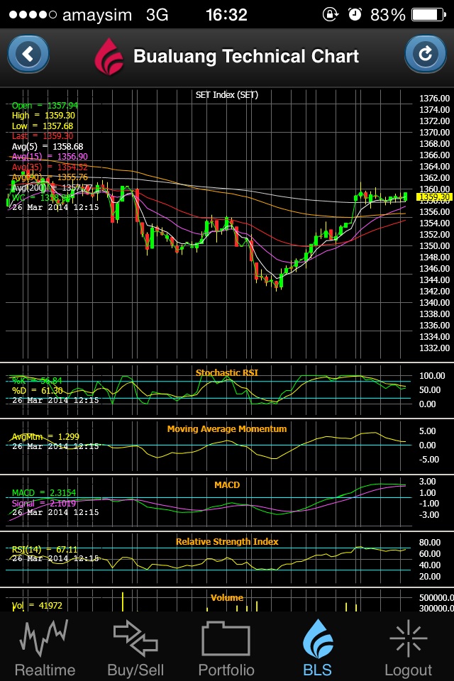Viewport: 454px width, 681px height.
Task: Tap the SET Index (SET) chart title
Action: point(227,94)
